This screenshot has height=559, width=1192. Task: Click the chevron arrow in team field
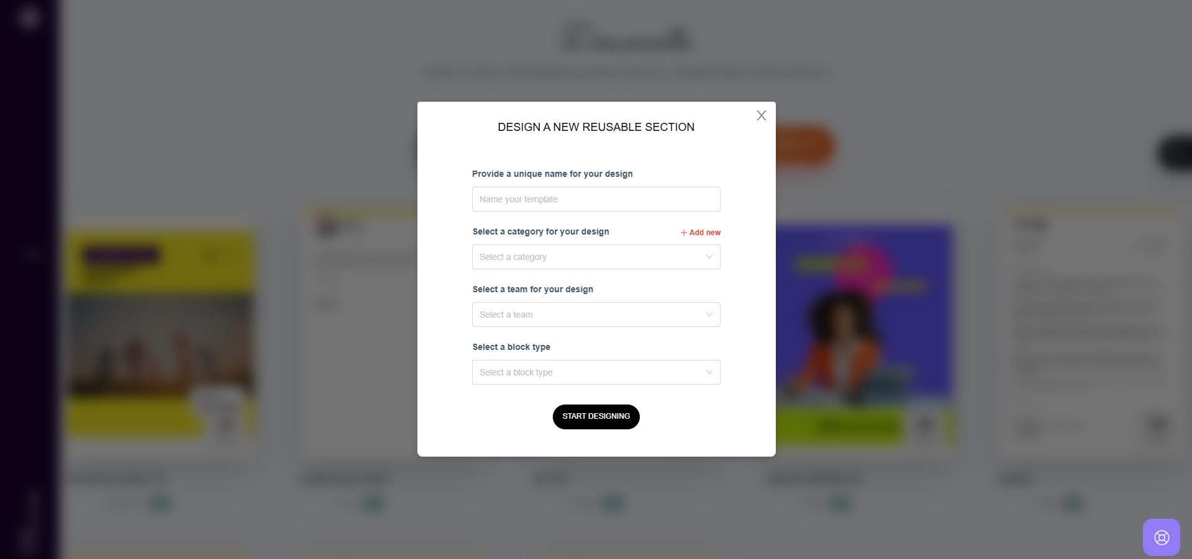[x=709, y=315]
